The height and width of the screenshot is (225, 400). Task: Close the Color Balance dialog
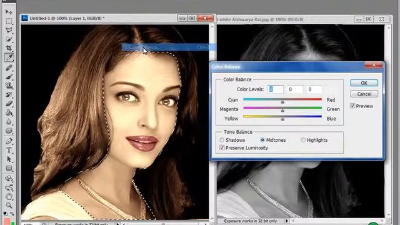click(x=374, y=65)
